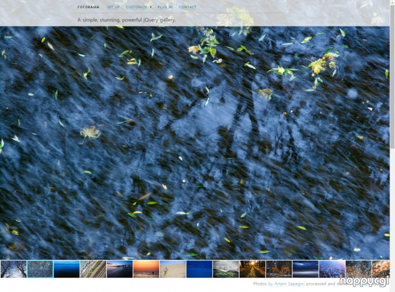The height and width of the screenshot is (292, 395).
Task: Click the main gallery photo
Action: click(x=194, y=143)
